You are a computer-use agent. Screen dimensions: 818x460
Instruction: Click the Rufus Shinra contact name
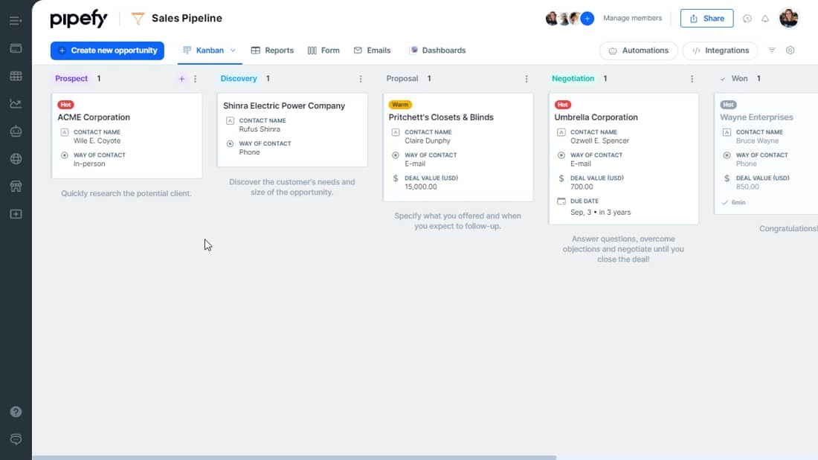(x=260, y=129)
